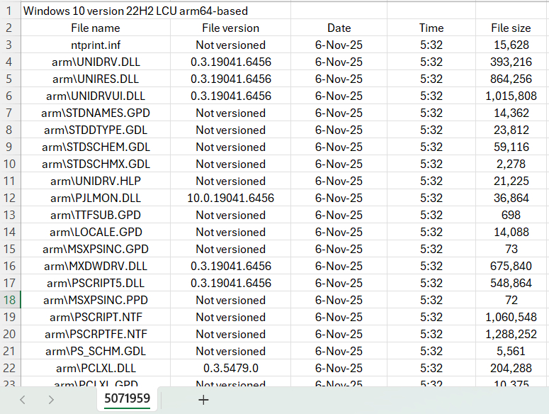
Task: Select cell 'arm\UNIDRVUI.DLL'
Action: coord(96,96)
